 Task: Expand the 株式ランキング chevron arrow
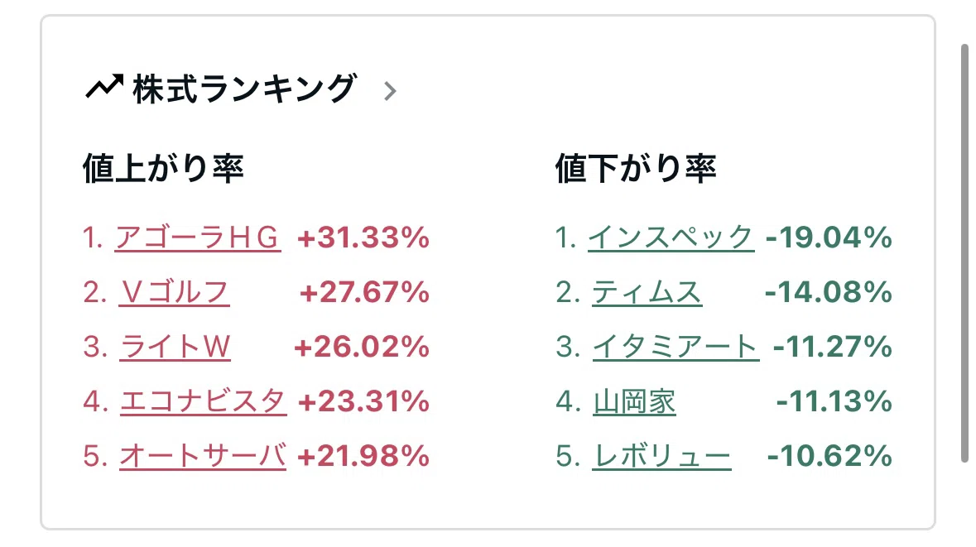[390, 91]
